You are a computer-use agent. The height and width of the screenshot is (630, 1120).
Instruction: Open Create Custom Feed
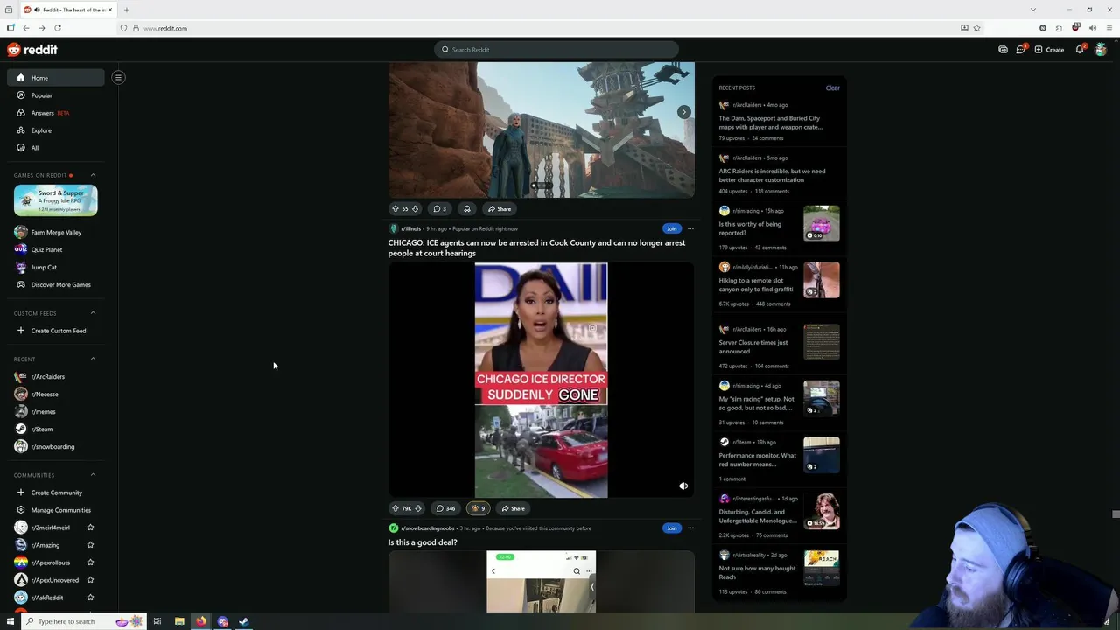coord(56,331)
